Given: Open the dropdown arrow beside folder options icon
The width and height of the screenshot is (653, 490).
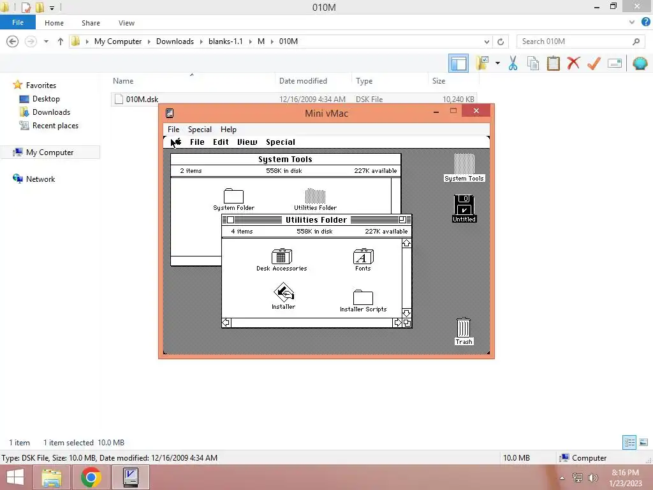Looking at the screenshot, I should [497, 63].
